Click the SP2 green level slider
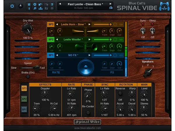This screenshot has height=131, width=175. point(103,39)
